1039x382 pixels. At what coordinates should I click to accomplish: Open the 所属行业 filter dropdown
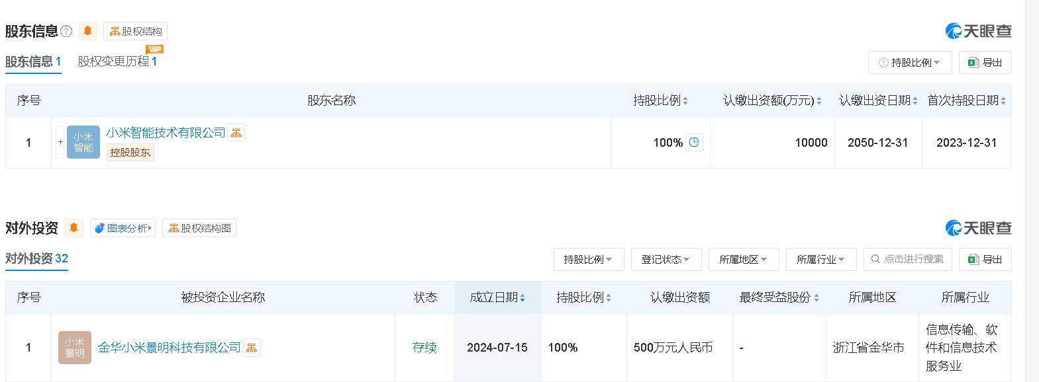click(x=821, y=259)
